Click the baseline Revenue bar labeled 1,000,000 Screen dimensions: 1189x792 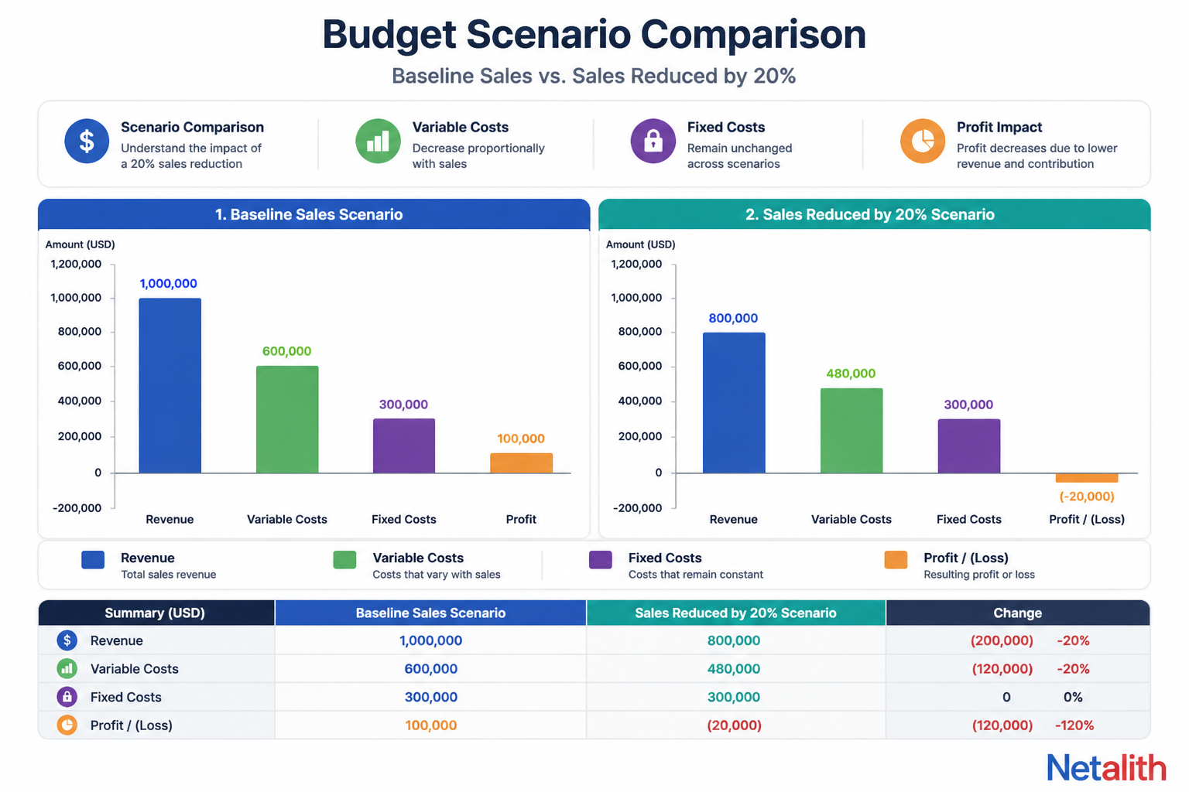(x=170, y=385)
